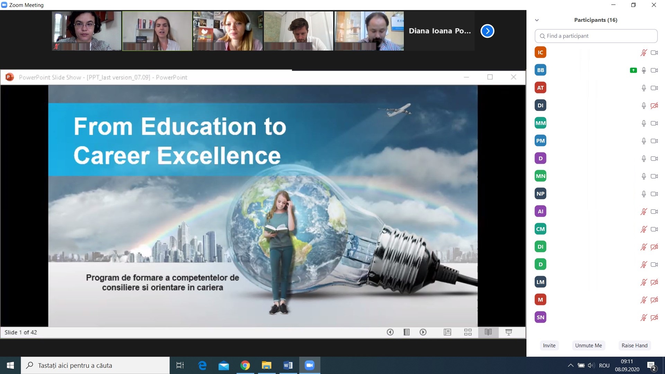Click screen sharing indicator in BB row
Screen dimensions: 665x374
point(633,70)
